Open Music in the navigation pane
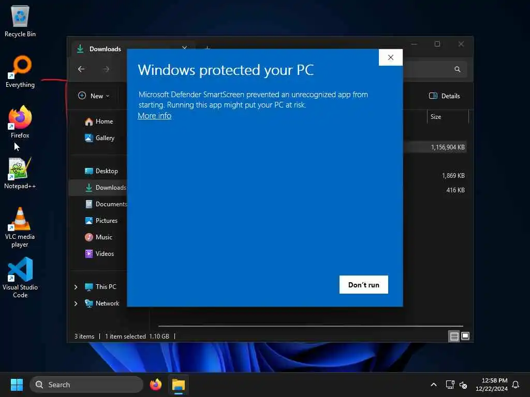Viewport: 530px width, 397px height. point(98,237)
